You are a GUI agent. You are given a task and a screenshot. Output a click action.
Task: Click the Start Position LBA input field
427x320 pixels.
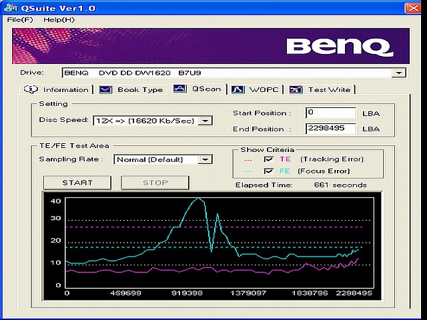[x=331, y=113]
